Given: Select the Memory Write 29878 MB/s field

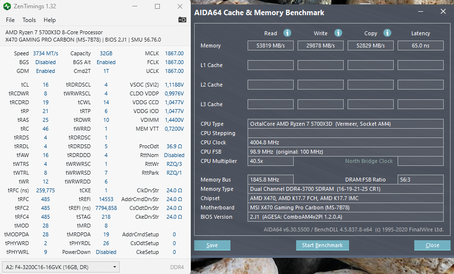Looking at the screenshot, I should coord(321,46).
